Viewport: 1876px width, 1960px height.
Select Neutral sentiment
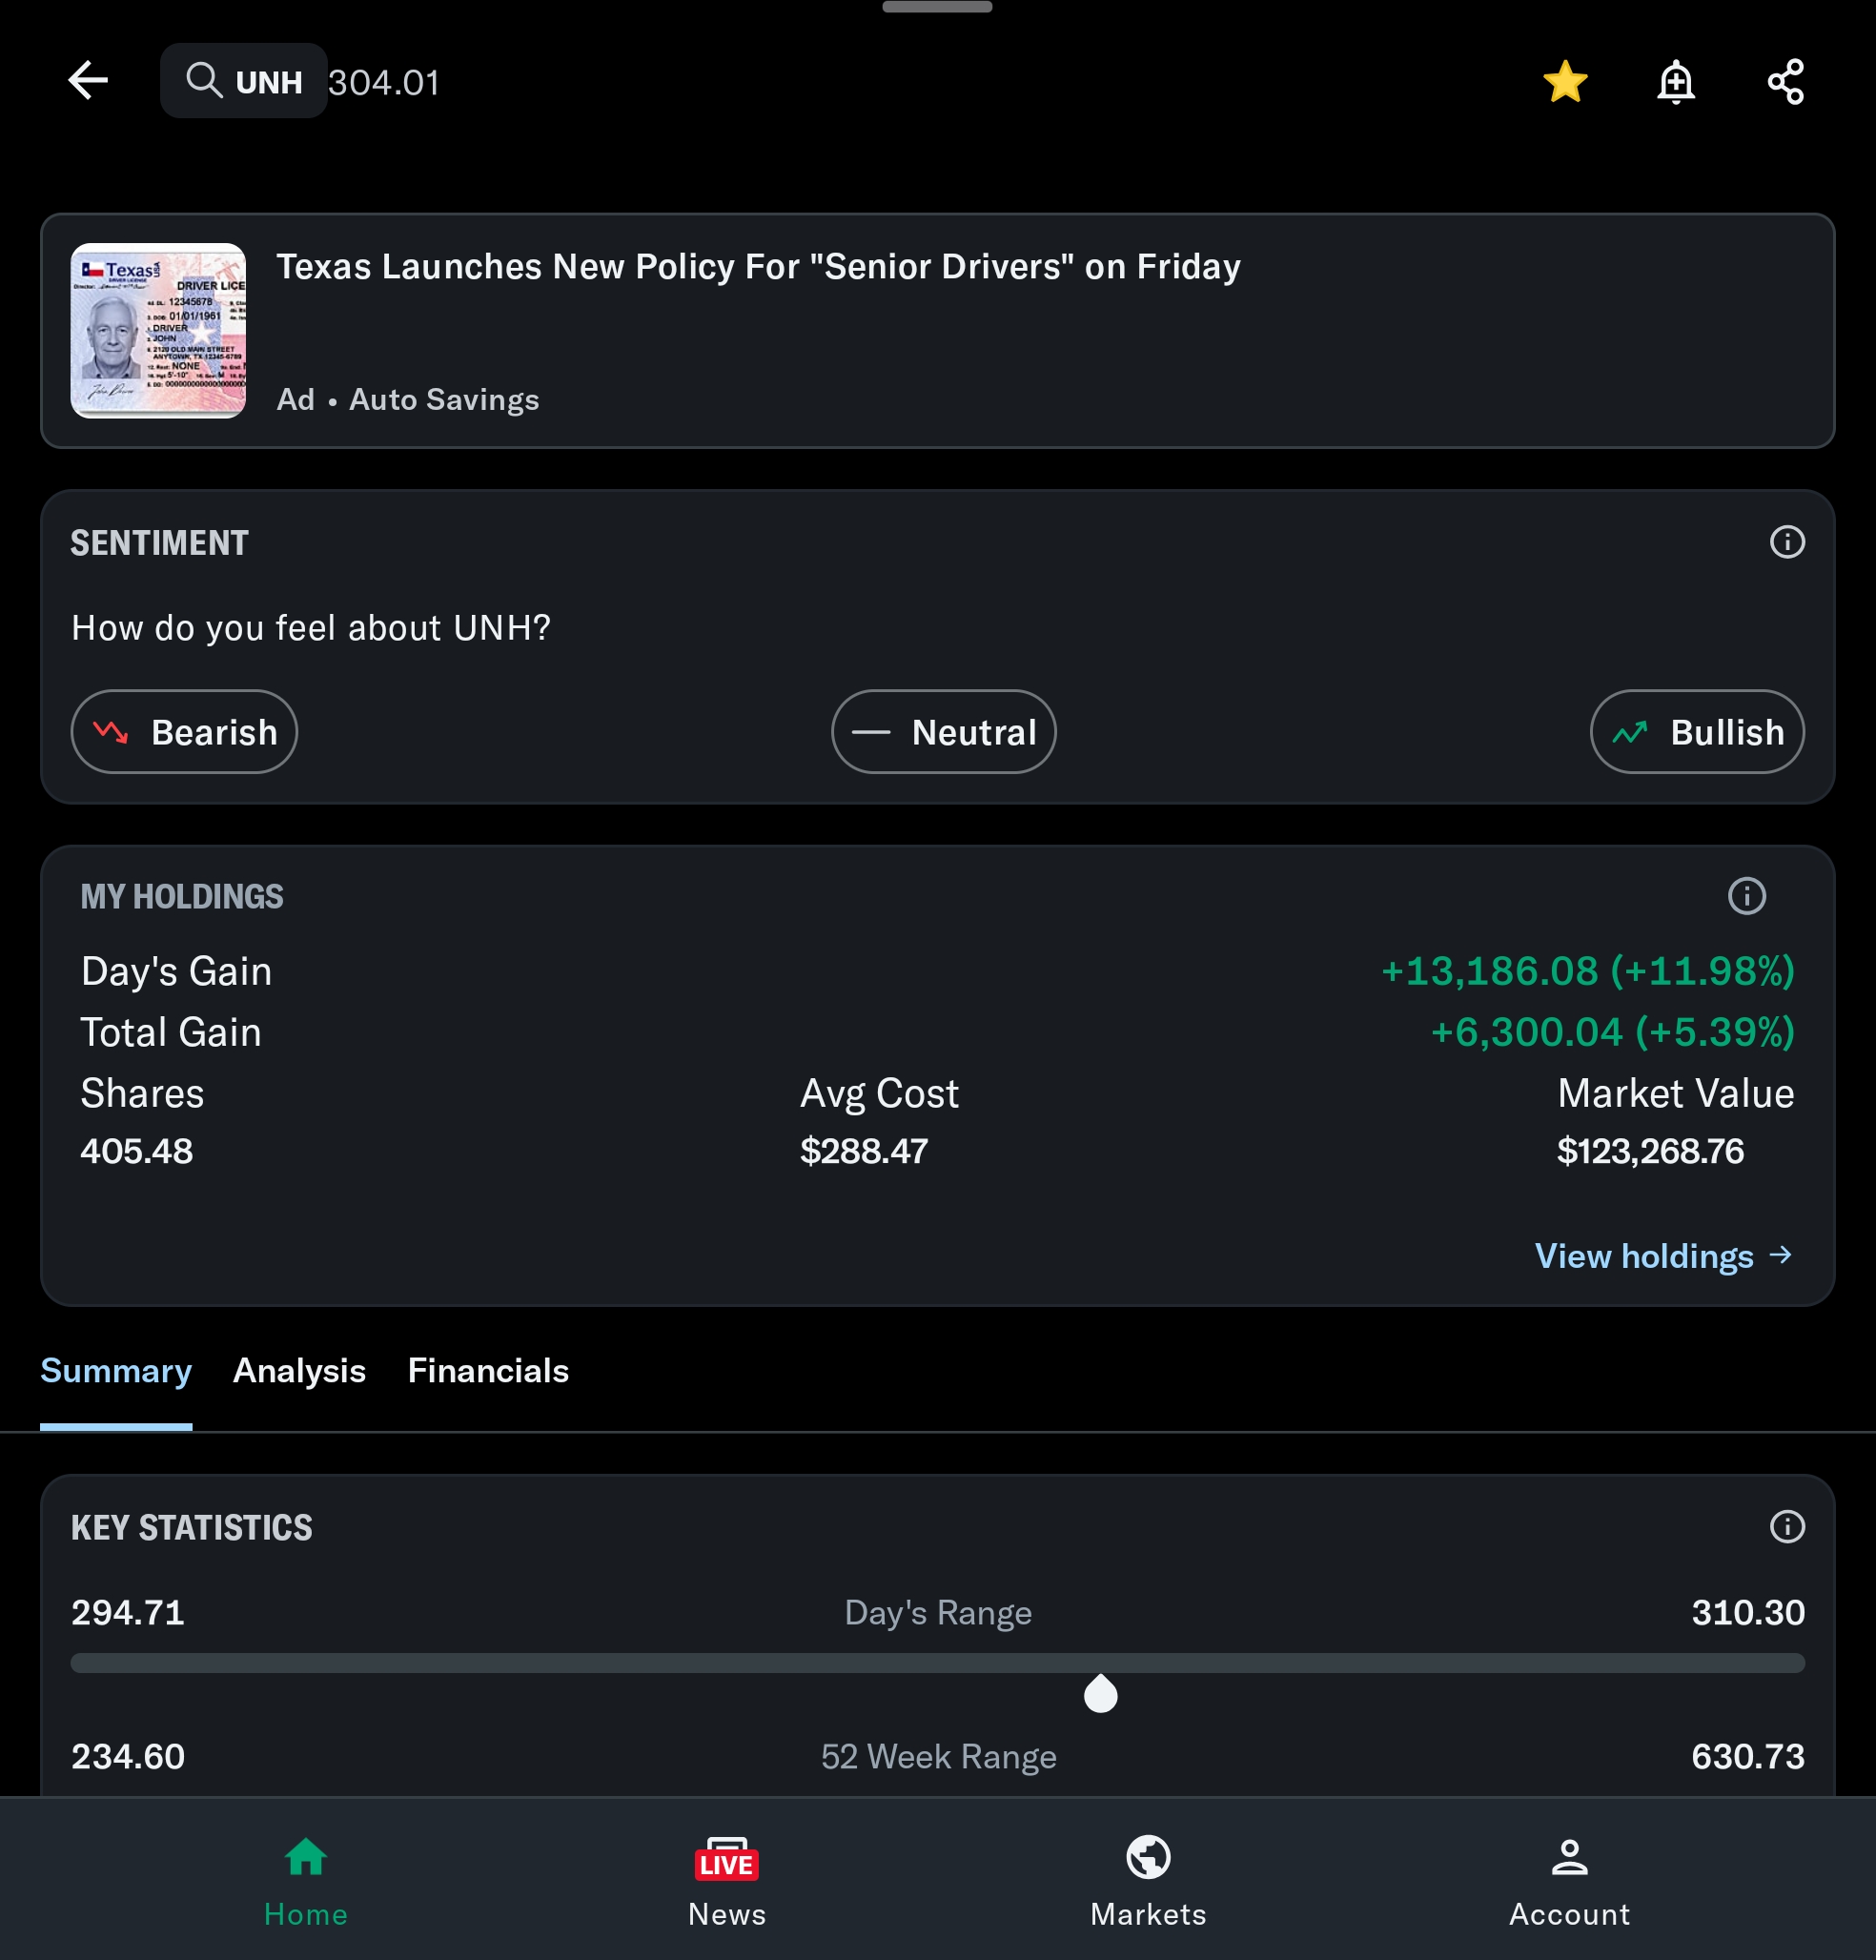coord(943,732)
